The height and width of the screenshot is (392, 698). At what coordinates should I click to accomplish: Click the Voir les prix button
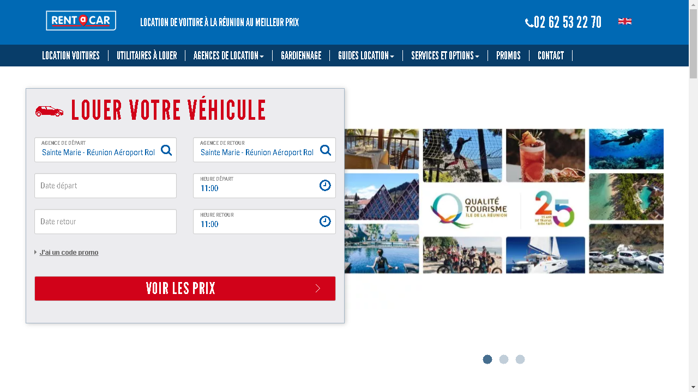185,289
